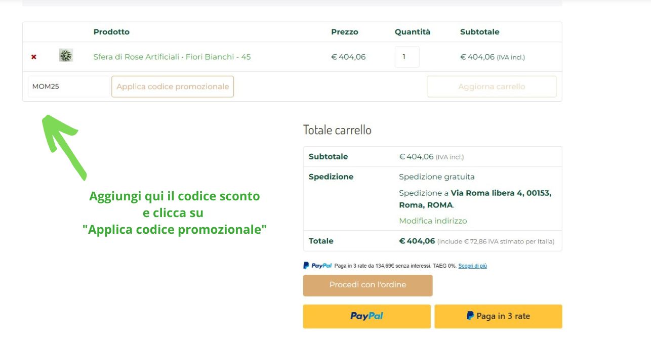This screenshot has width=651, height=340.
Task: Open the Sfera di Rose Artificiali product link
Action: pos(172,57)
